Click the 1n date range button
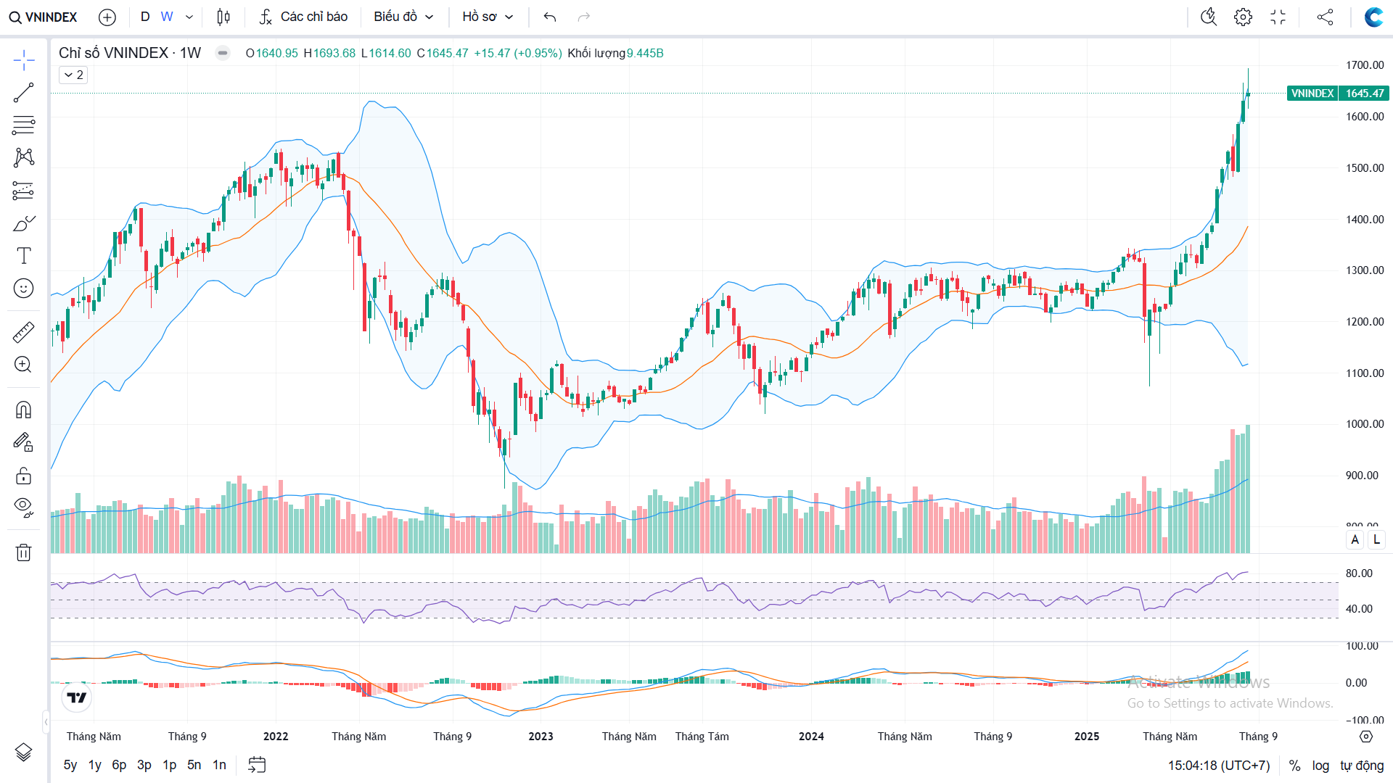The image size is (1393, 783). 219,765
